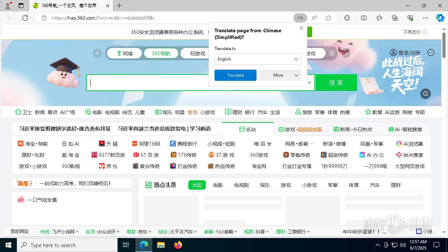Select 发现 tab in 热点头条
This screenshot has height=252, width=448.
click(197, 185)
